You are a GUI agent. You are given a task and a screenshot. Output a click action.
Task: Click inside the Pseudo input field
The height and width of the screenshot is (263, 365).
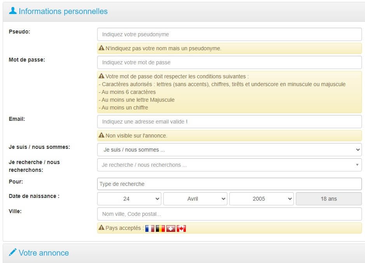tap(229, 34)
